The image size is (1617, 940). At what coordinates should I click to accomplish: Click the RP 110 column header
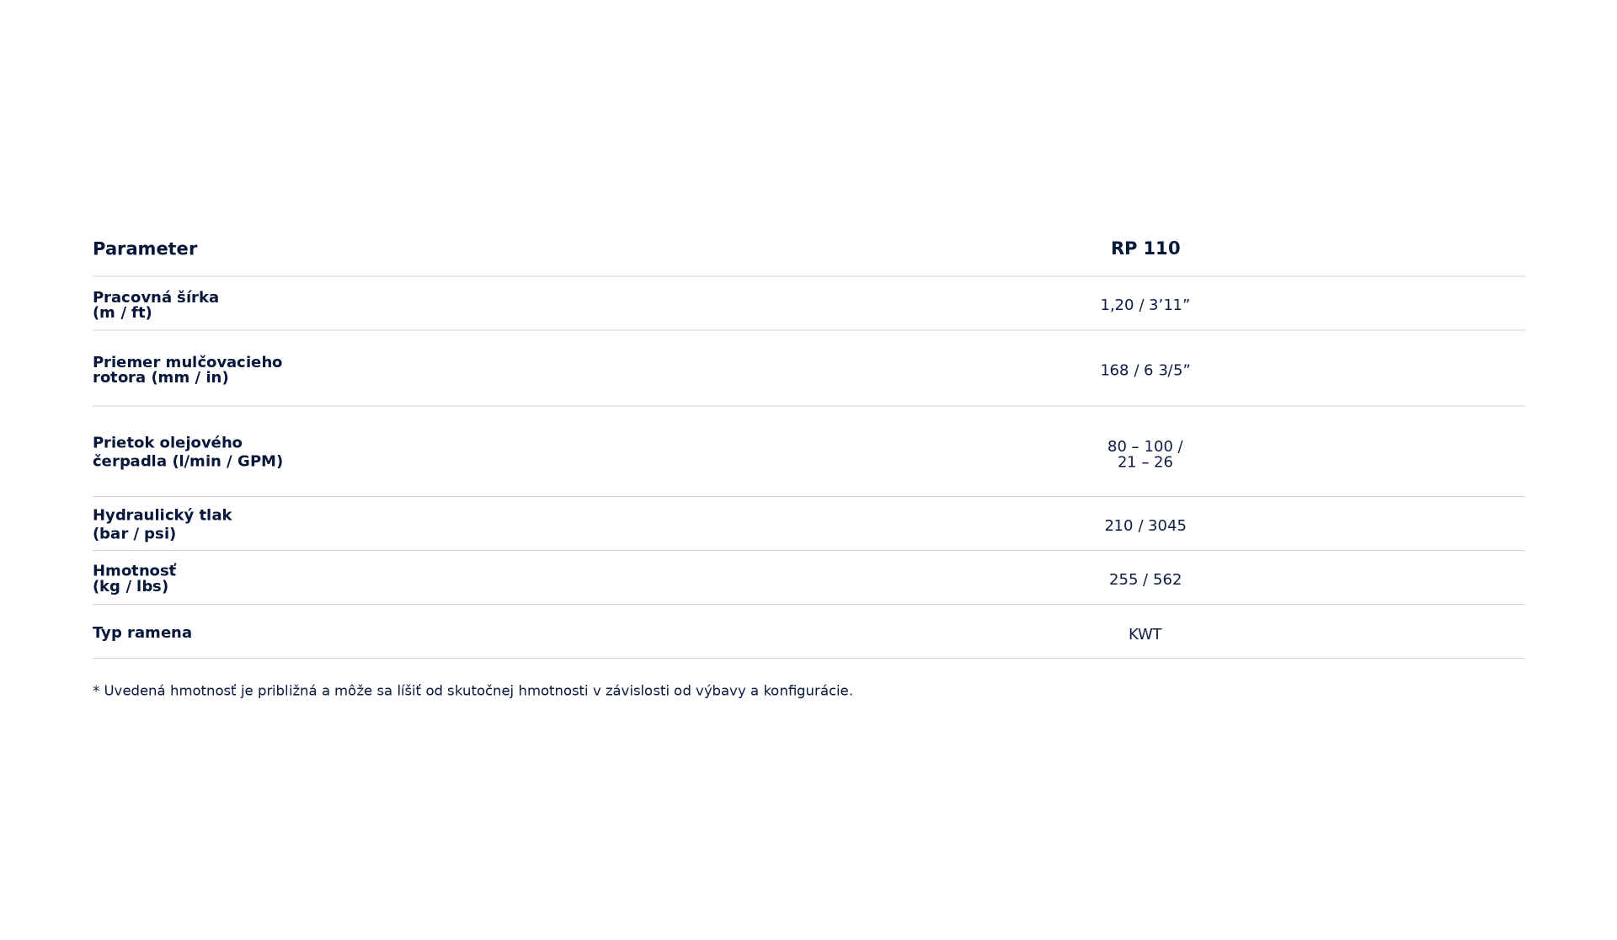tap(1145, 248)
